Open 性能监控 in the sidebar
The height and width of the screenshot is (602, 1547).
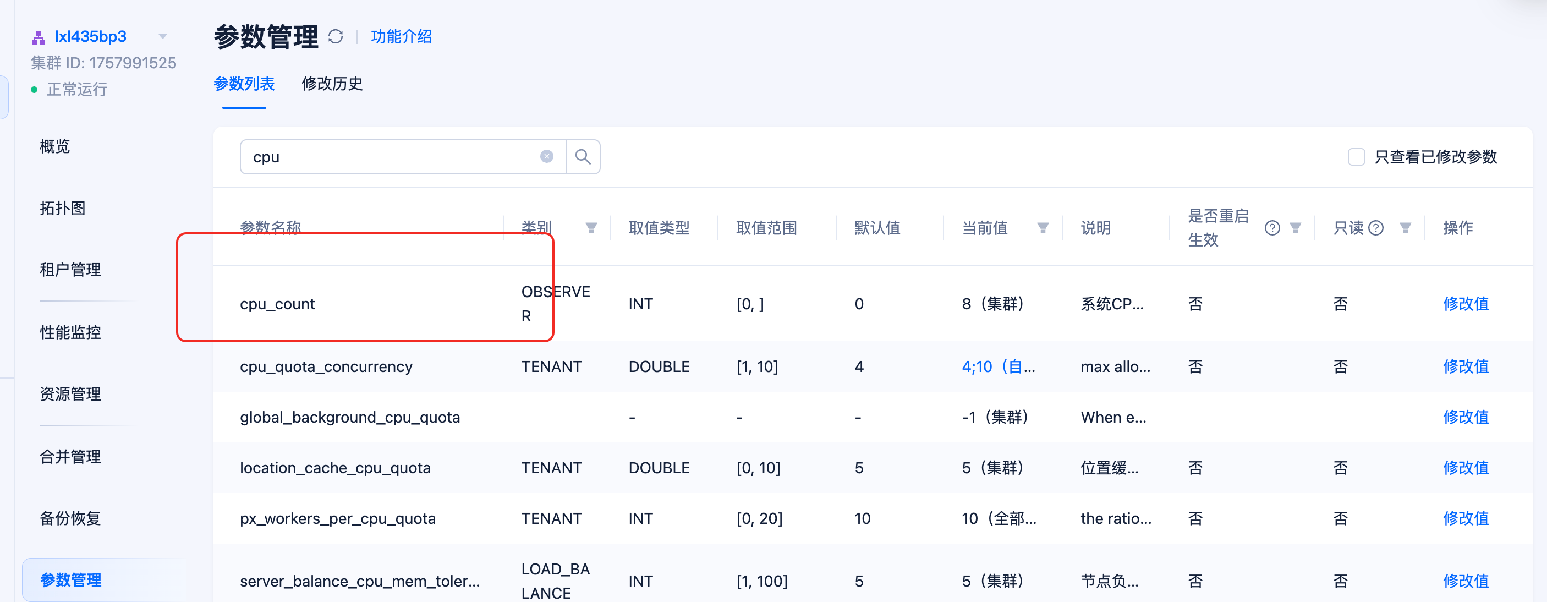pyautogui.click(x=70, y=332)
